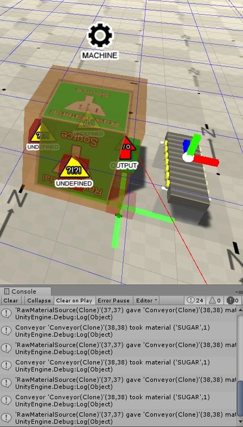Toggle Clear on Play option
Screen dimensions: 243x427
click(74, 301)
